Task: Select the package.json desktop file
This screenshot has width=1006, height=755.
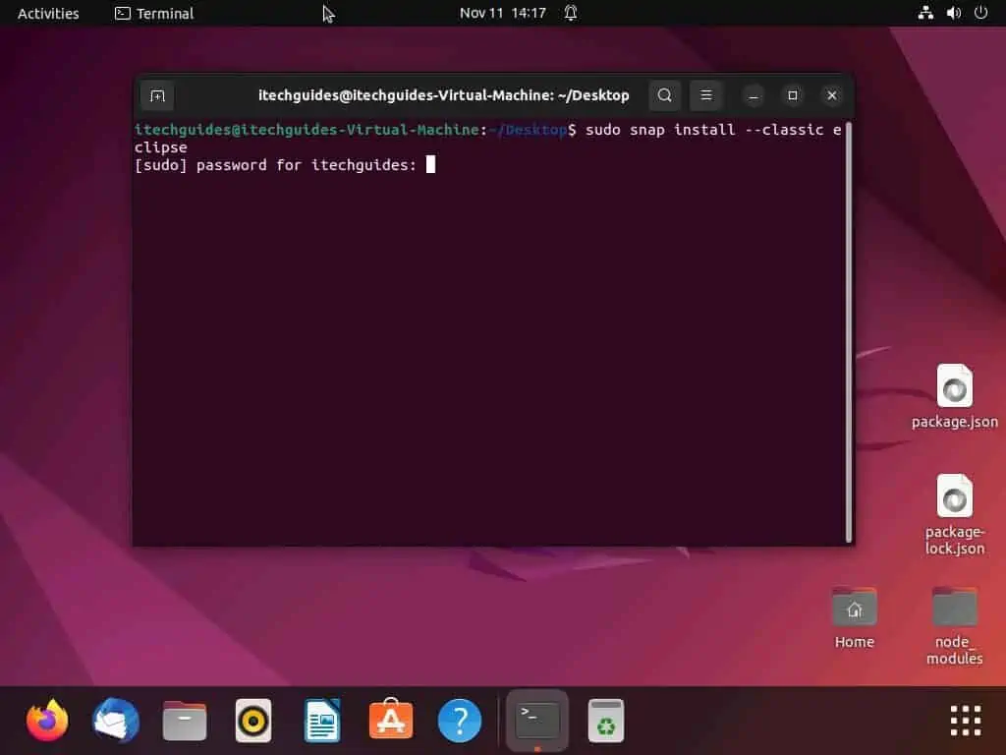Action: point(954,397)
